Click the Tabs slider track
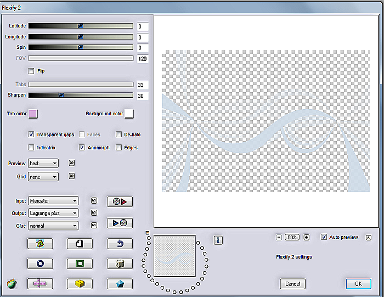This screenshot has width=384, height=297. 81,85
